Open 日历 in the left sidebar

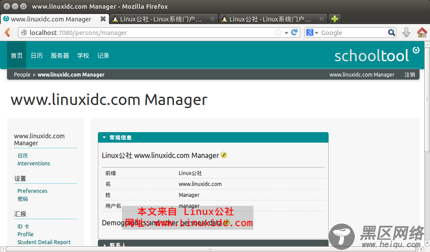[x=22, y=155]
